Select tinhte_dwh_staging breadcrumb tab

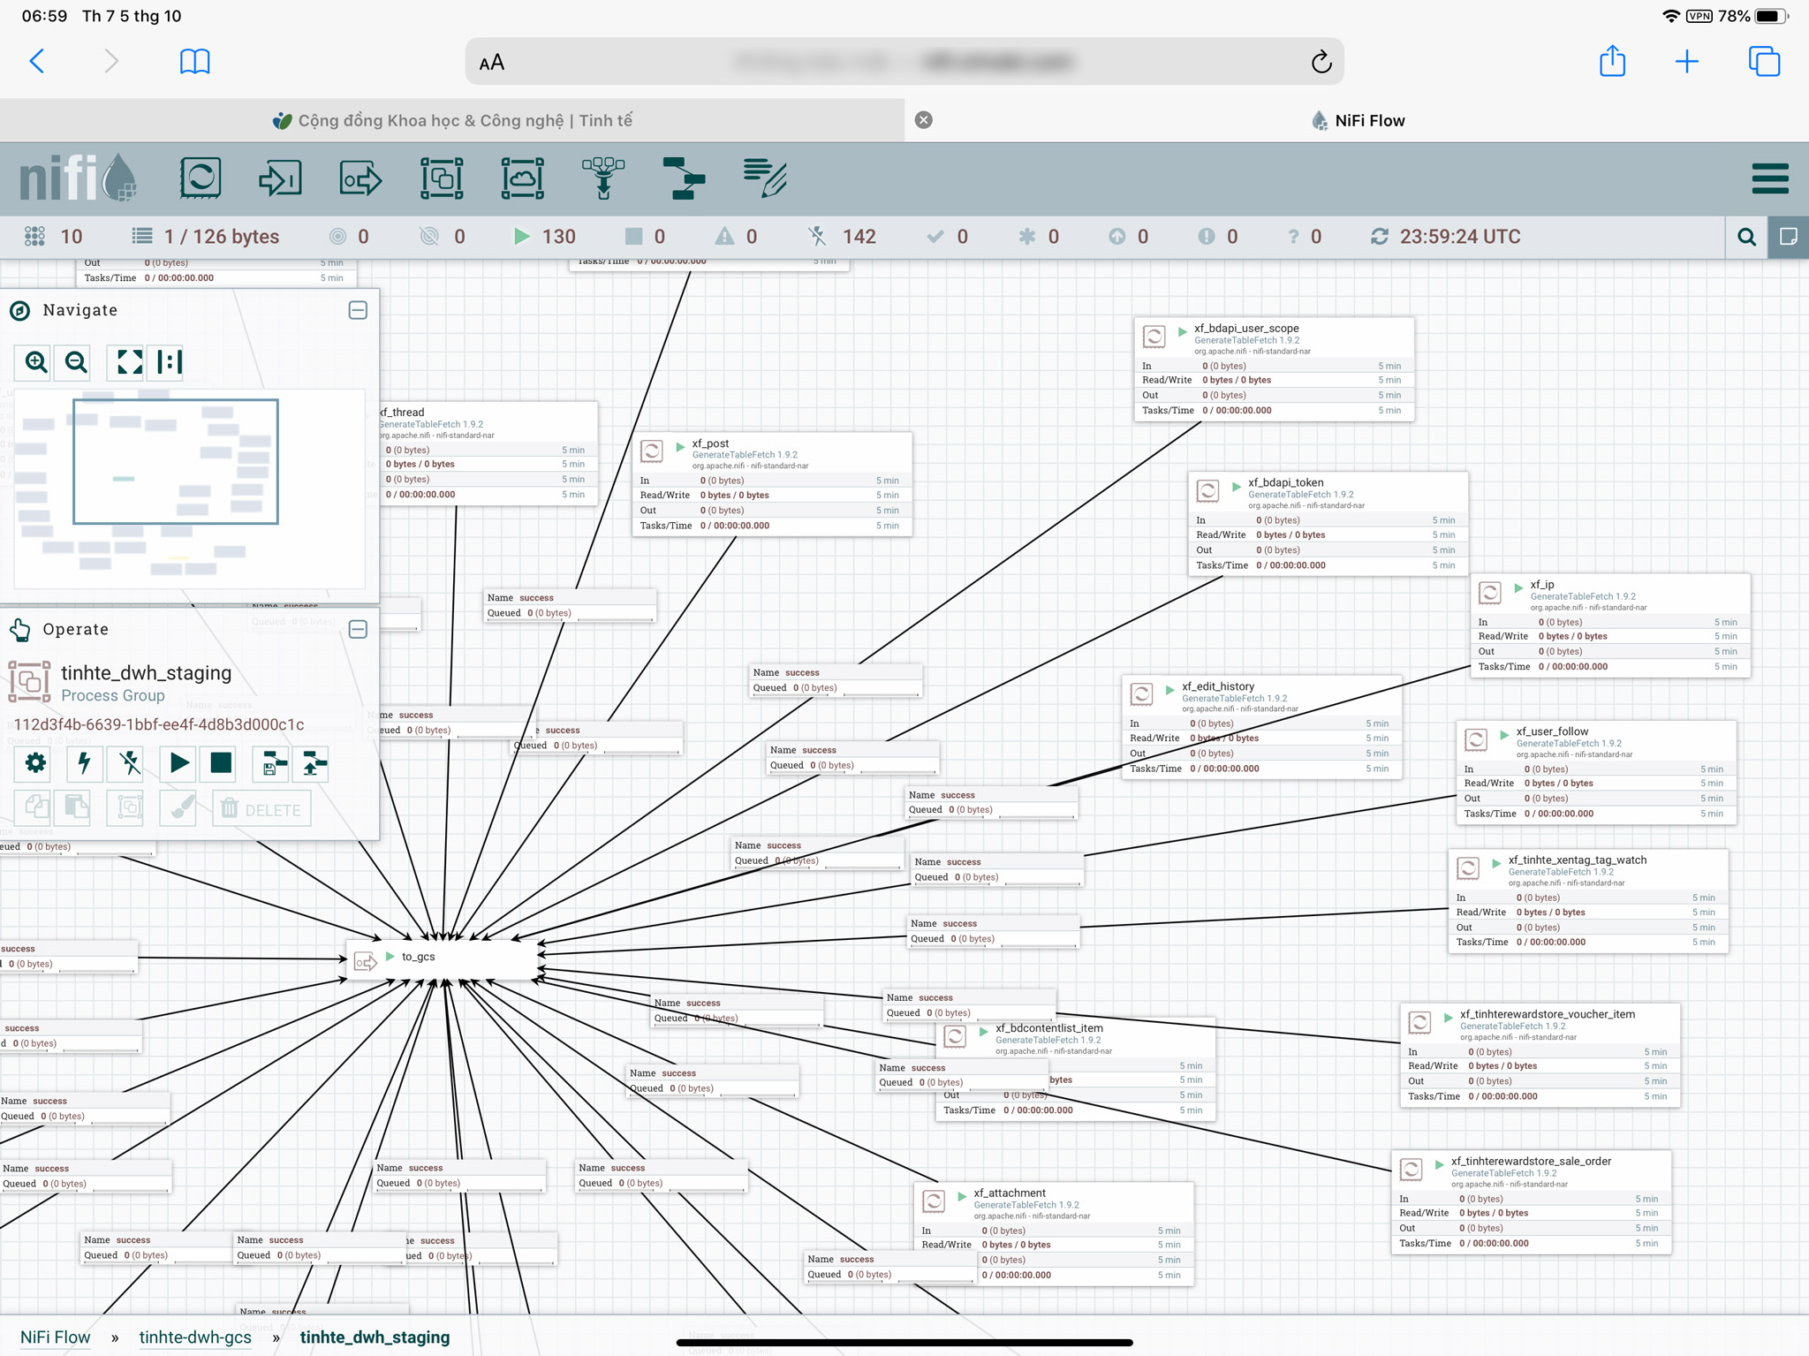[374, 1336]
